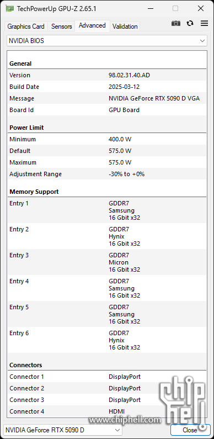Click the Build Date value 2025-03-12

(124, 87)
